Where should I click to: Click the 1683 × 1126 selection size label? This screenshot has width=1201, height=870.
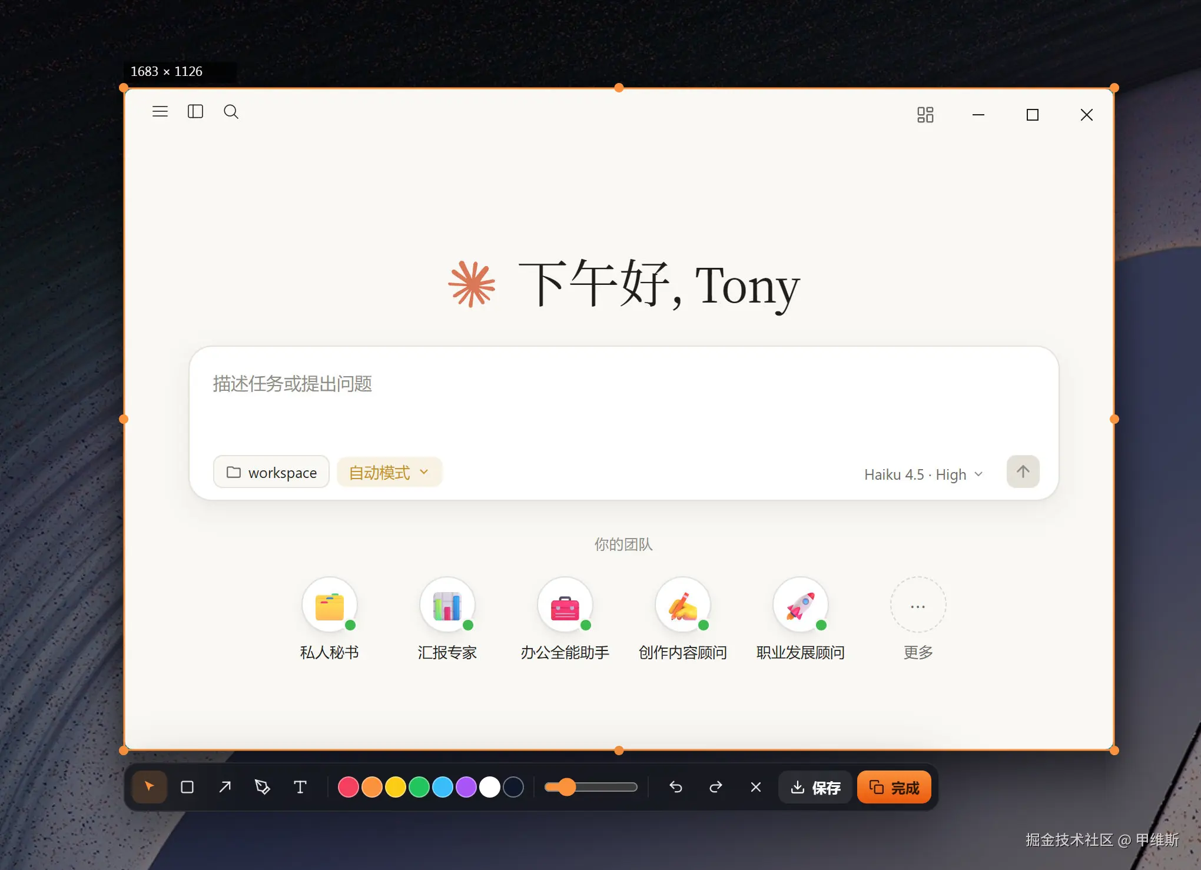[x=167, y=71]
